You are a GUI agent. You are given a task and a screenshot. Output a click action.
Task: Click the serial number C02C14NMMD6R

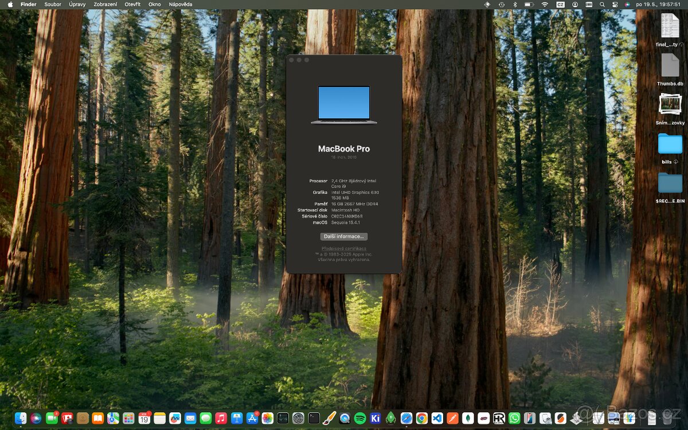pyautogui.click(x=347, y=216)
